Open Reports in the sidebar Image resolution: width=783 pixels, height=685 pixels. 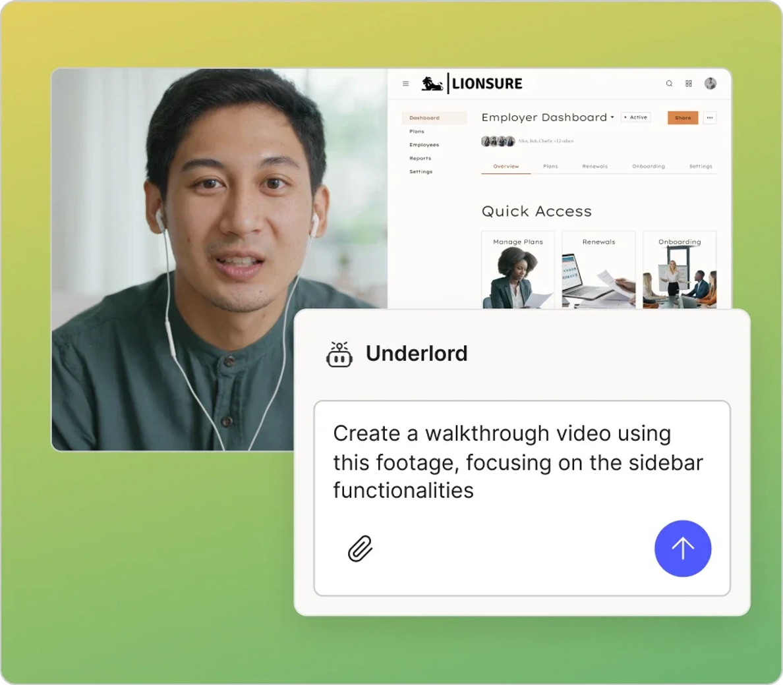click(x=420, y=158)
